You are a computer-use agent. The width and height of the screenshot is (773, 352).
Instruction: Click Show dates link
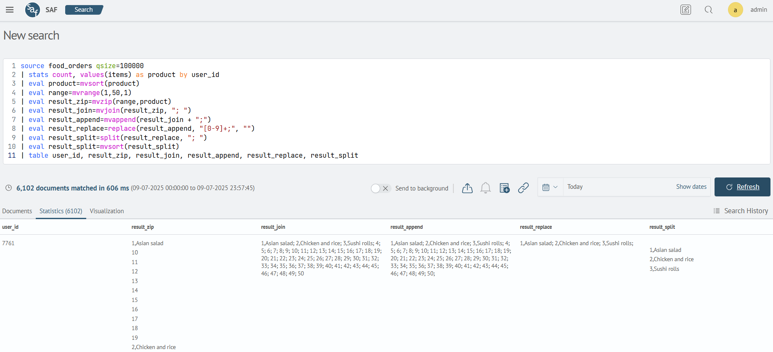coord(691,187)
